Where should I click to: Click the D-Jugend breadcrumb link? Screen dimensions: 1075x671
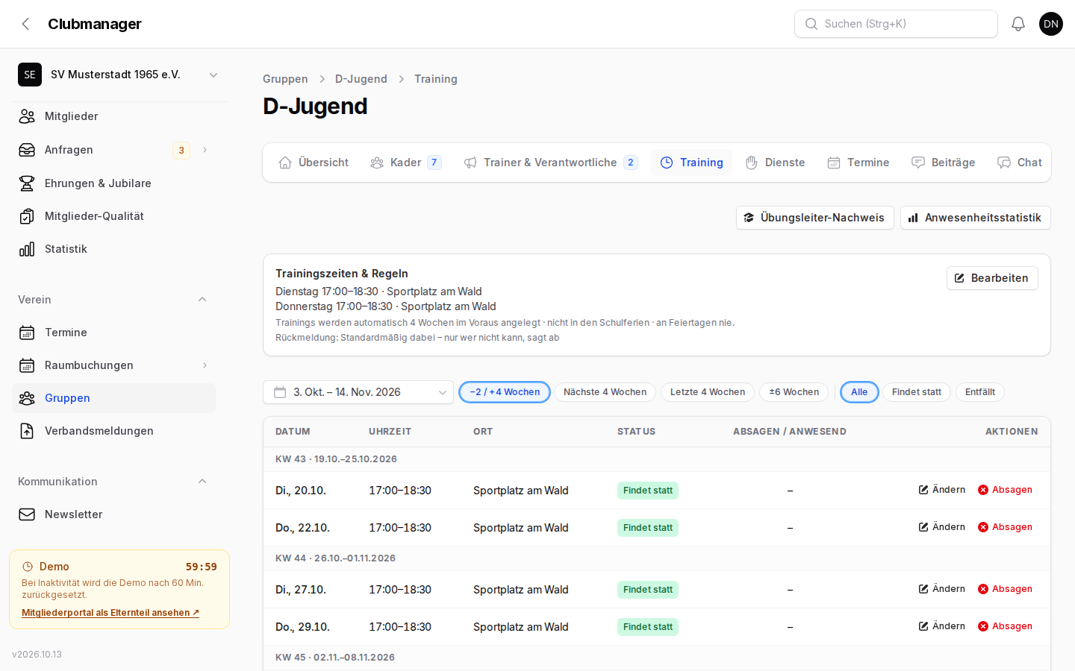(x=361, y=79)
